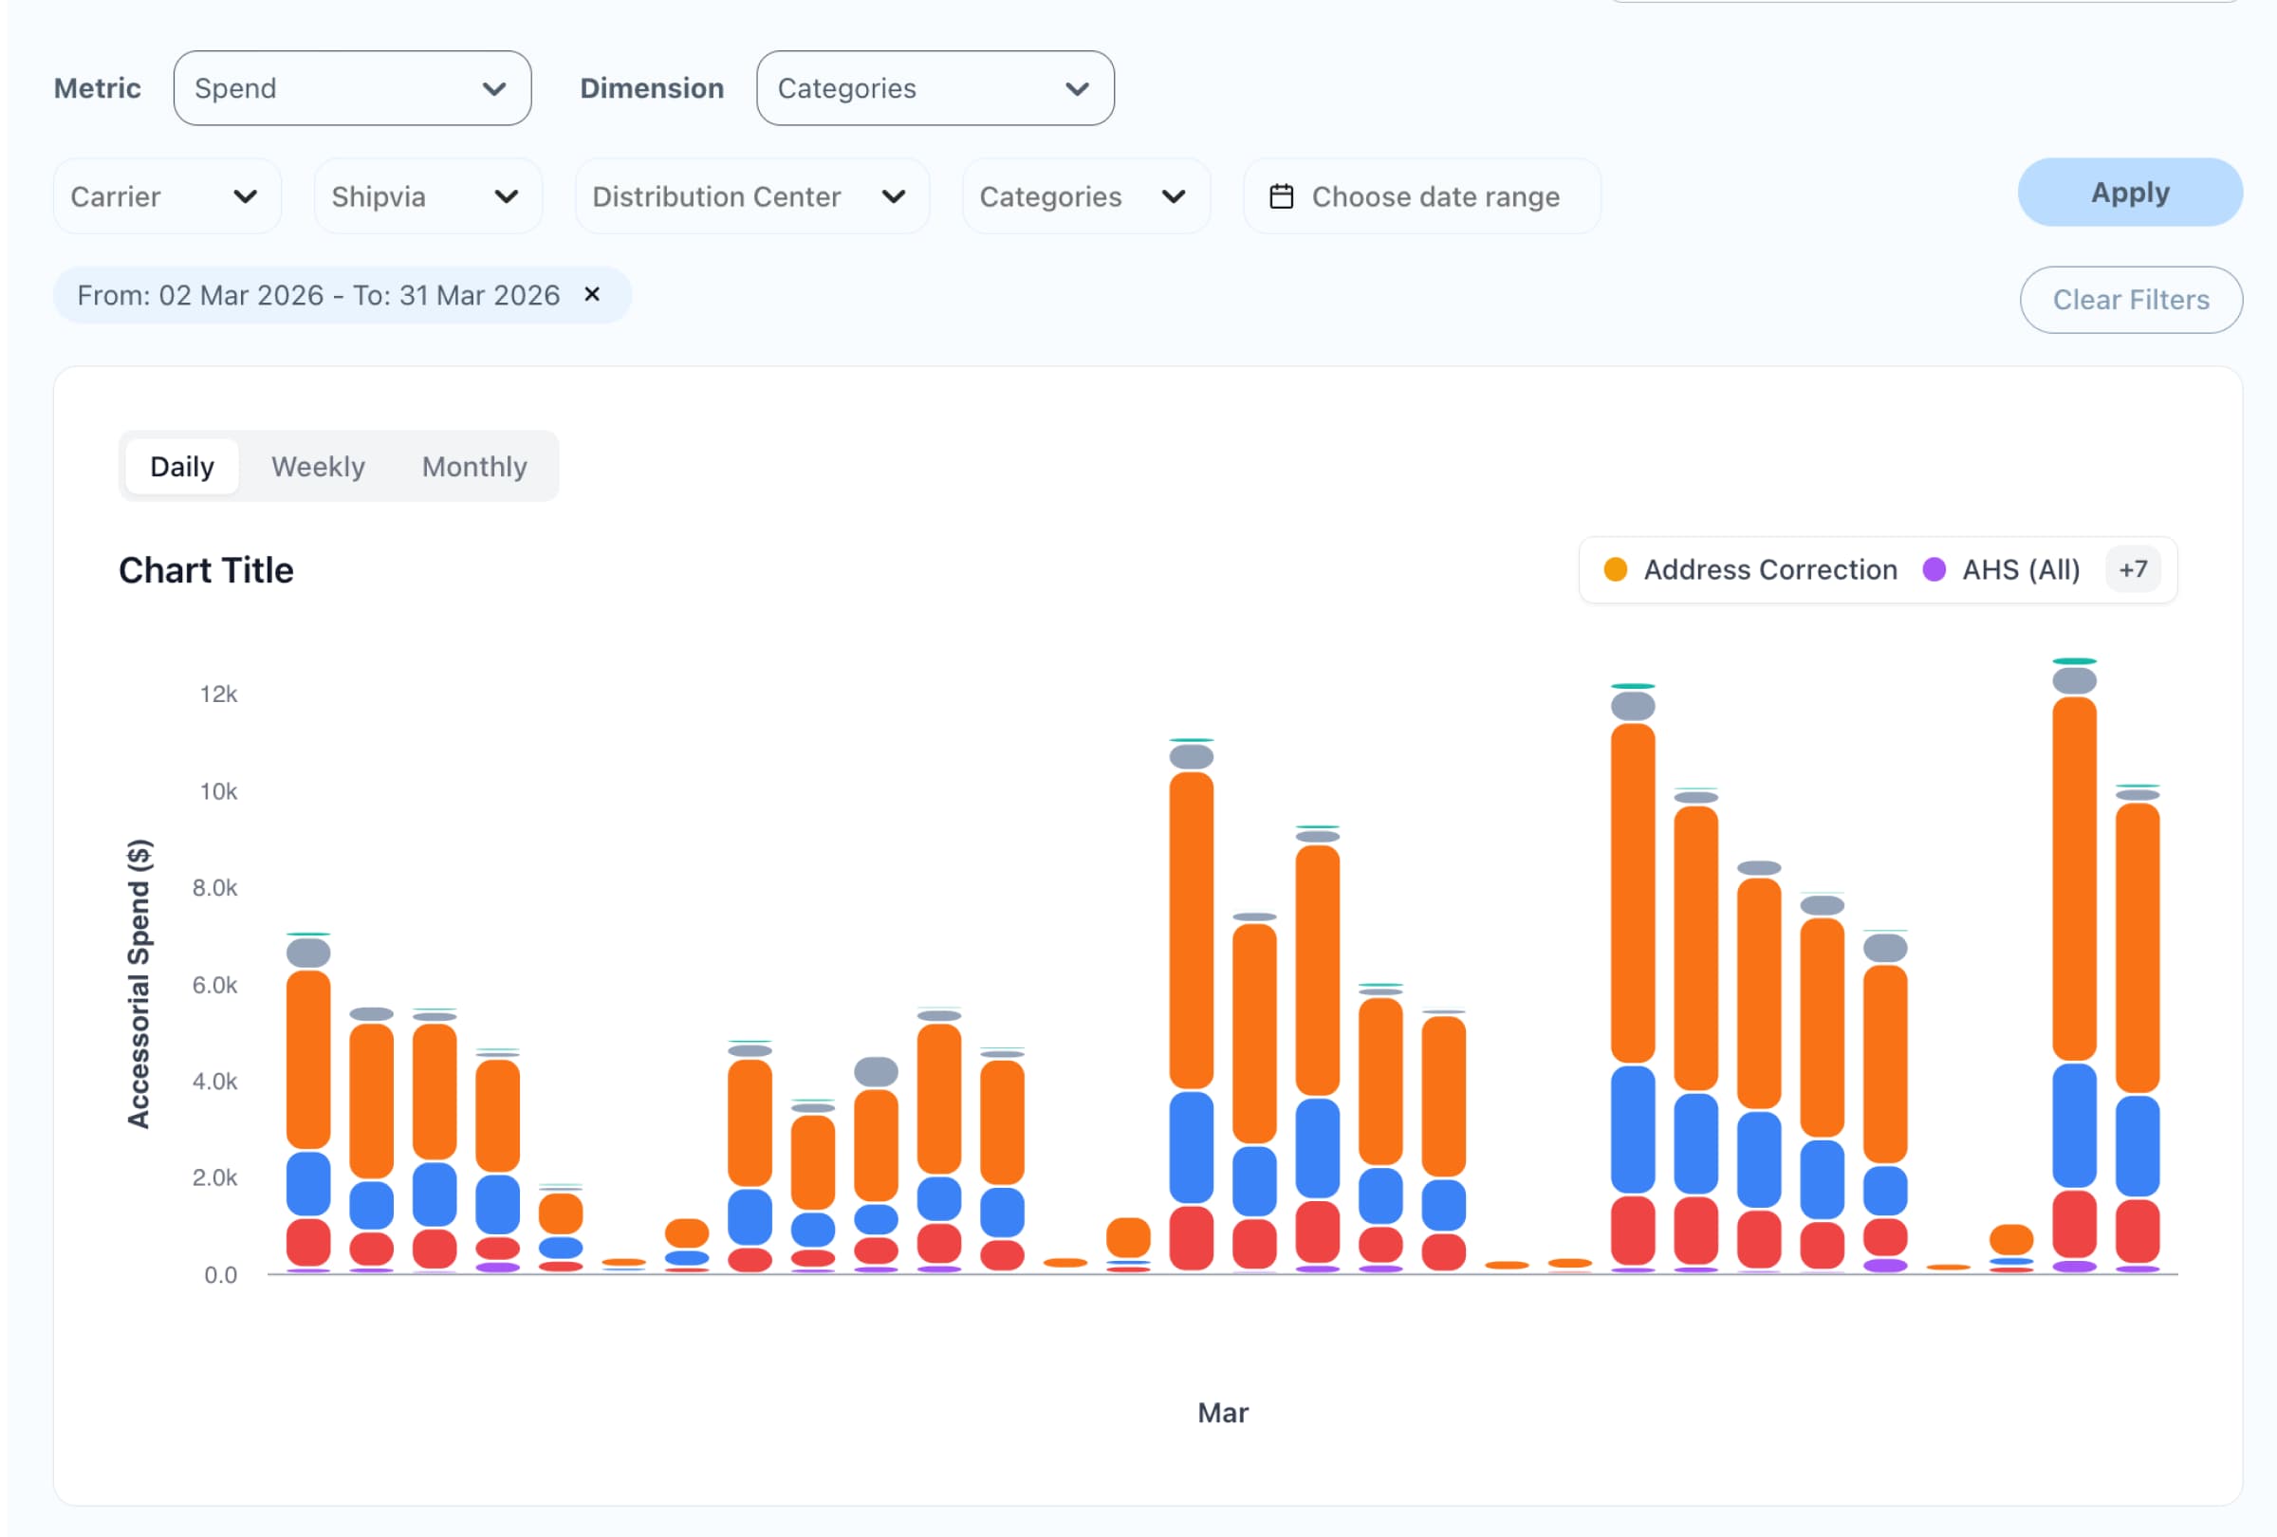Image resolution: width=2277 pixels, height=1537 pixels.
Task: Click the purple AHS (All) legend dot
Action: [1935, 570]
